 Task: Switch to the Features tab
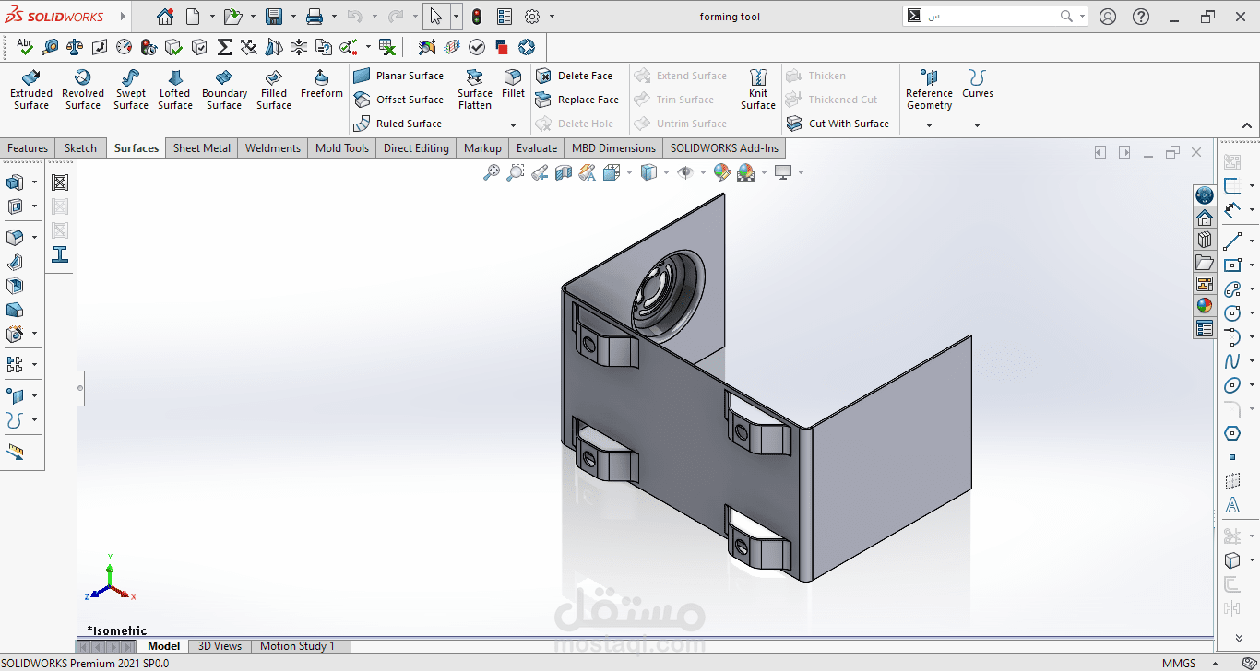pyautogui.click(x=28, y=148)
